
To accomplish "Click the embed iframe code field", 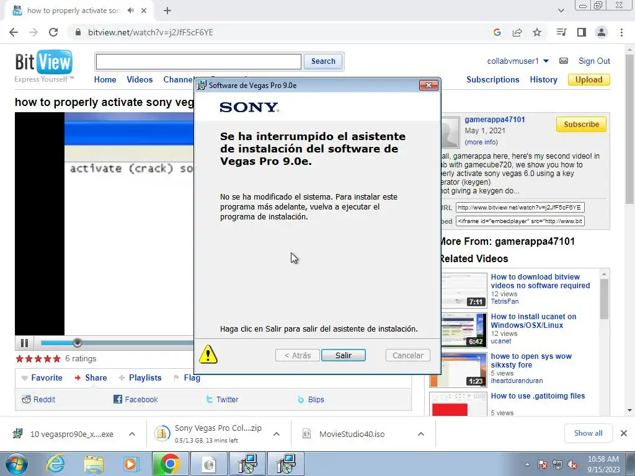I will tap(520, 221).
